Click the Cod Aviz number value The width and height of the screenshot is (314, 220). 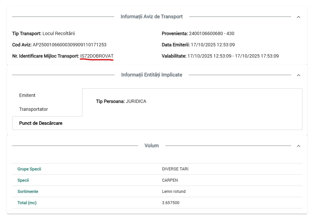pyautogui.click(x=69, y=45)
